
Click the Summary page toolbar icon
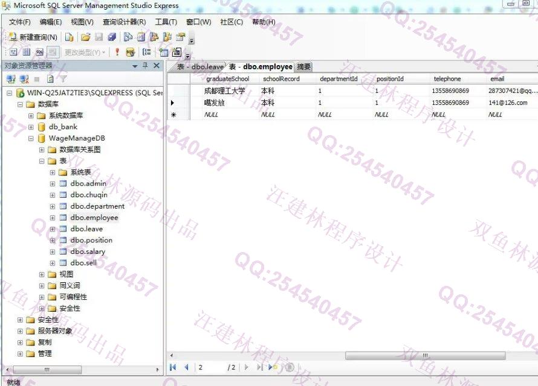click(x=141, y=37)
